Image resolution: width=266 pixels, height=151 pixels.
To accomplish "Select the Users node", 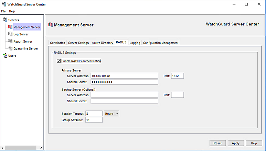I will 12,56.
